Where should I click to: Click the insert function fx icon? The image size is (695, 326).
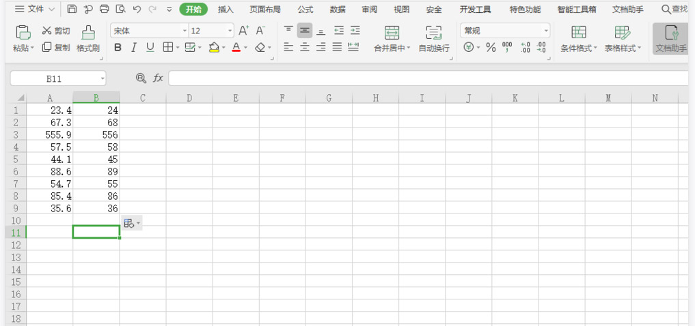(158, 78)
